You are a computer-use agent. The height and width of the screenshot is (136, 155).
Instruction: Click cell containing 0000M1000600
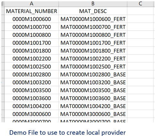(31, 19)
